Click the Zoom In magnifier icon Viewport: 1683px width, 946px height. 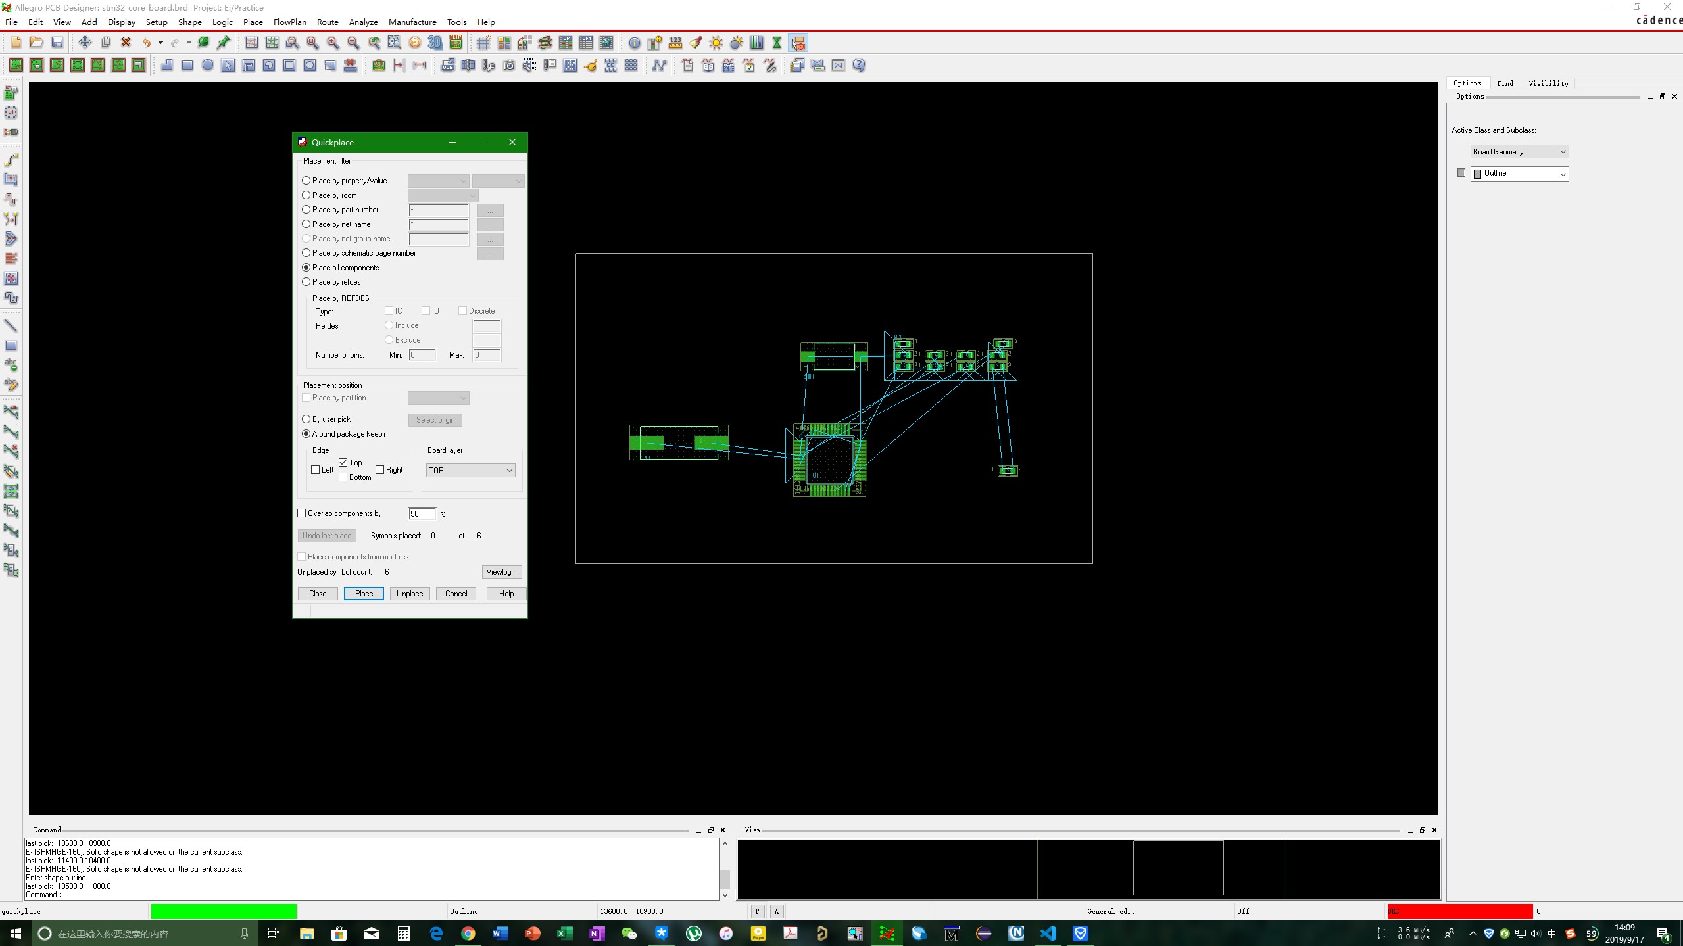[333, 43]
